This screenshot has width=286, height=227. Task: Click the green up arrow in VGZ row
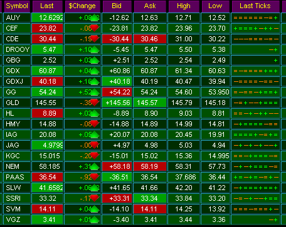point(95,219)
